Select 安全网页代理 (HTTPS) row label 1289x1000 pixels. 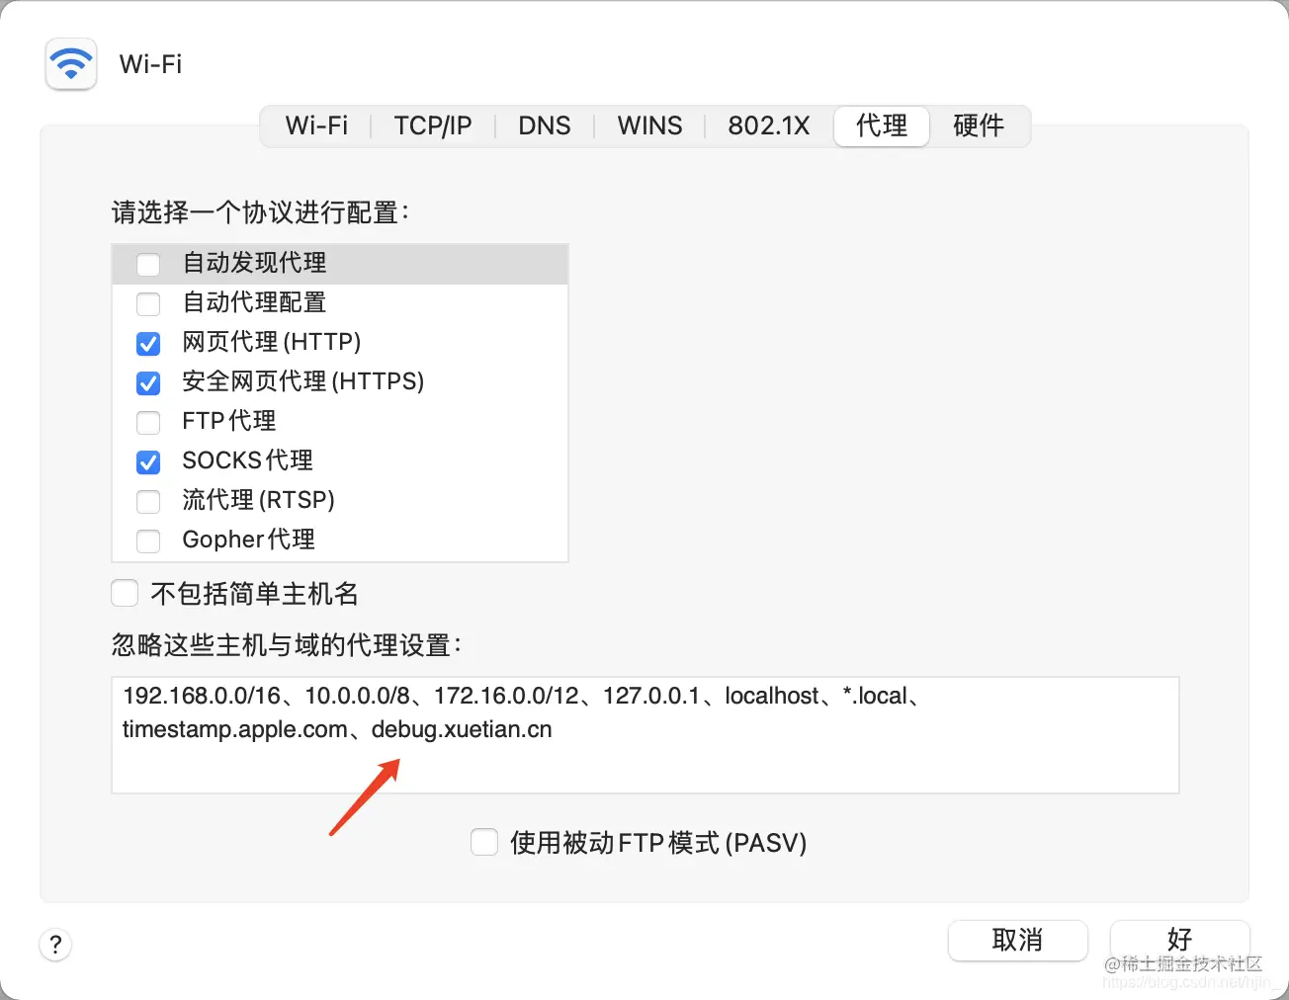302,381
